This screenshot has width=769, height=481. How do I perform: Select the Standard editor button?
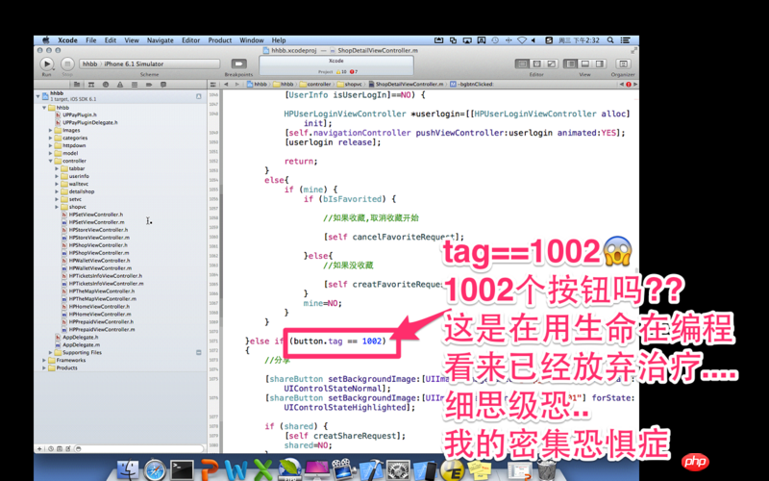pos(522,63)
